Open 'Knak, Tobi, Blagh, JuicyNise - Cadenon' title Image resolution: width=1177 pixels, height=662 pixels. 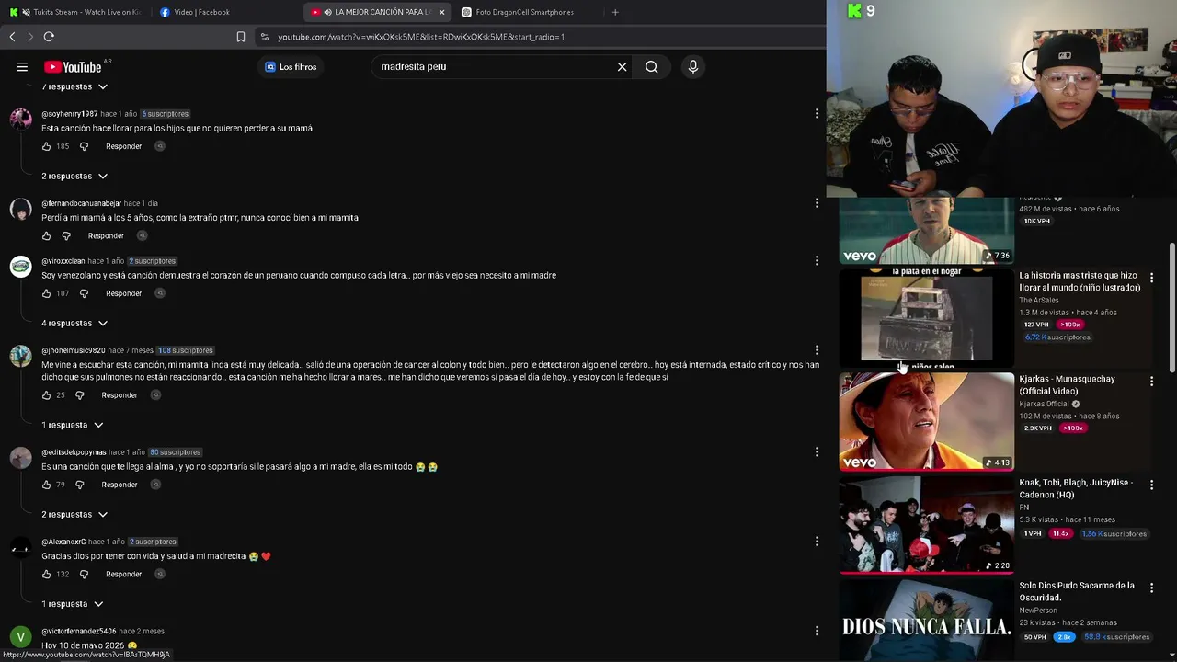point(1076,488)
